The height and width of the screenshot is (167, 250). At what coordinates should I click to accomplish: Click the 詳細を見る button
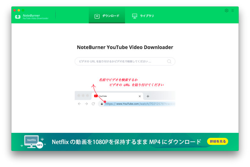217,141
